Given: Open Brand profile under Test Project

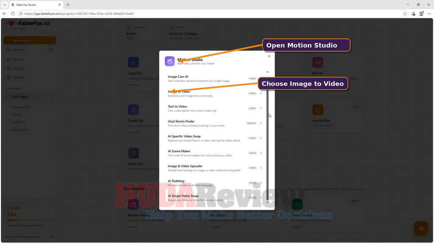Looking at the screenshot, I should 21,107.
